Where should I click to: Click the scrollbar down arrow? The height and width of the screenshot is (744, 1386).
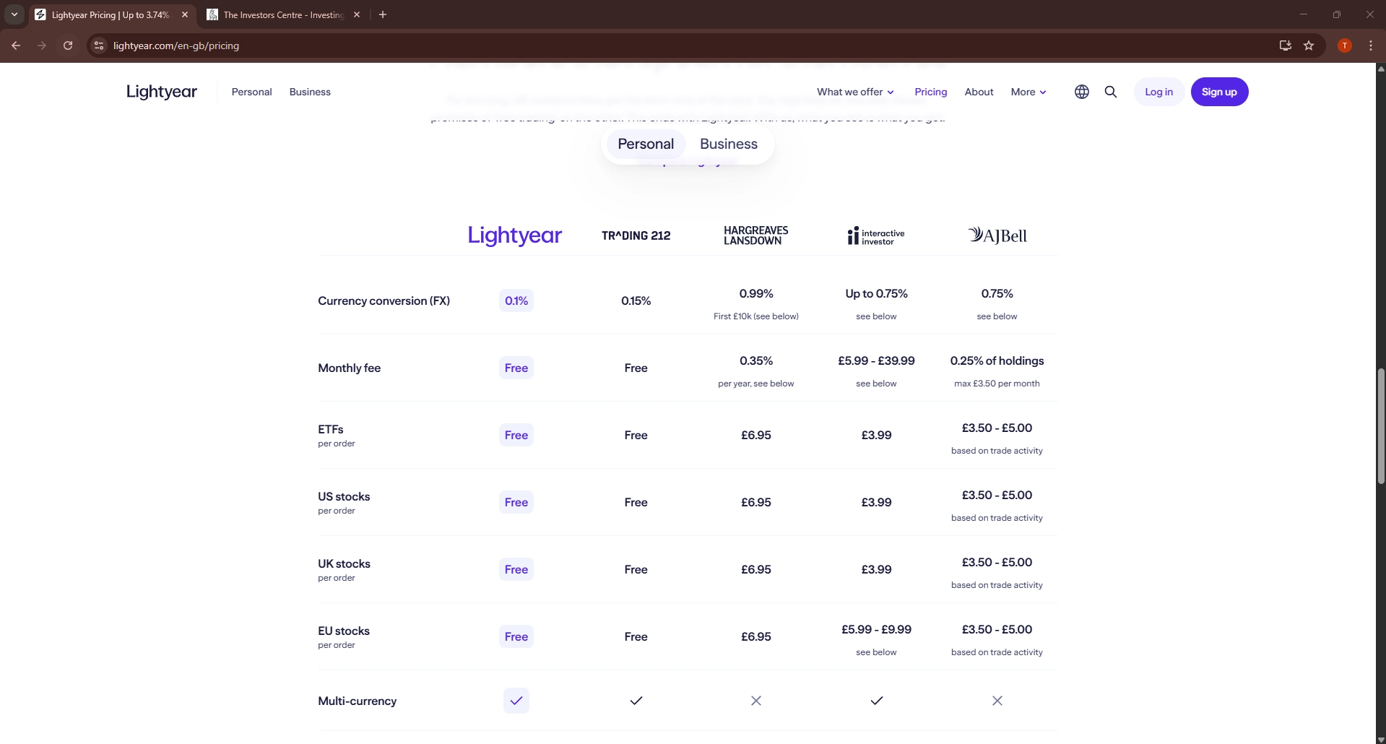pyautogui.click(x=1381, y=739)
